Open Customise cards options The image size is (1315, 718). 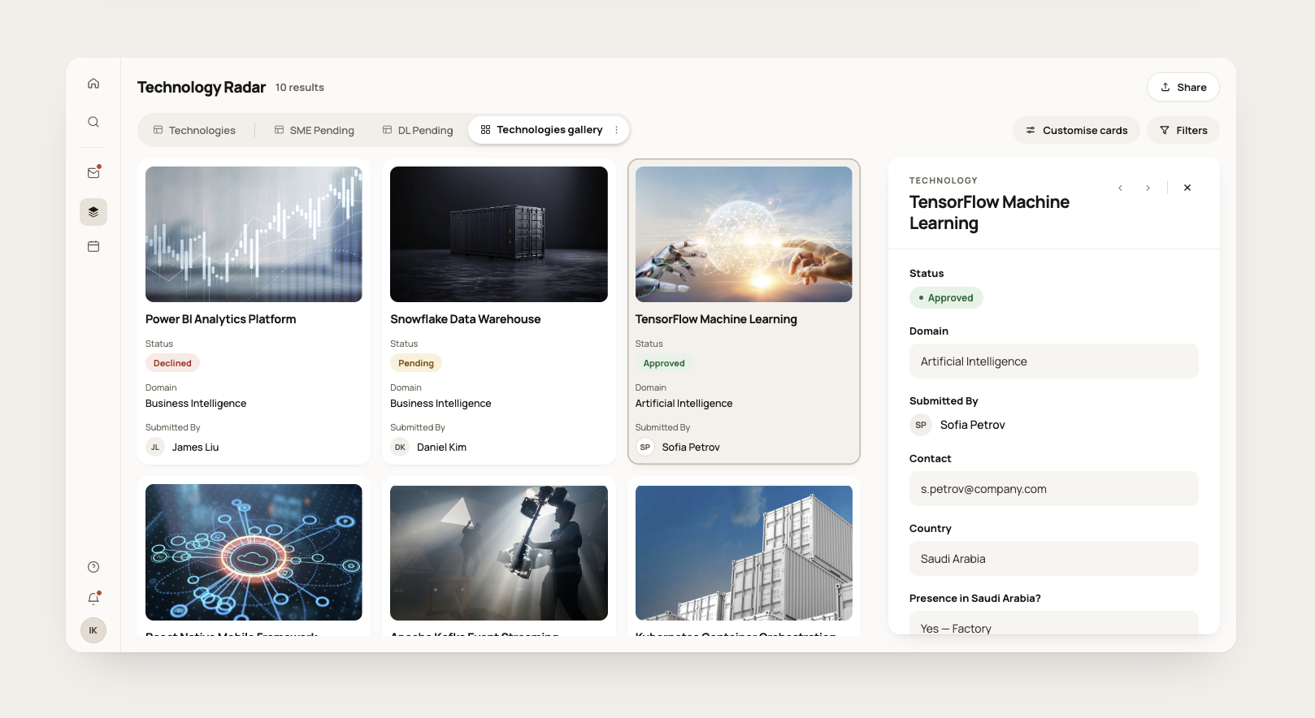point(1076,130)
